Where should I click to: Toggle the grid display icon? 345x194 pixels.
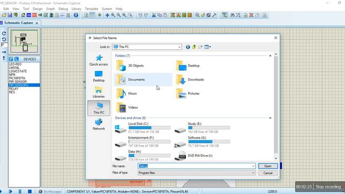[x=92, y=15]
